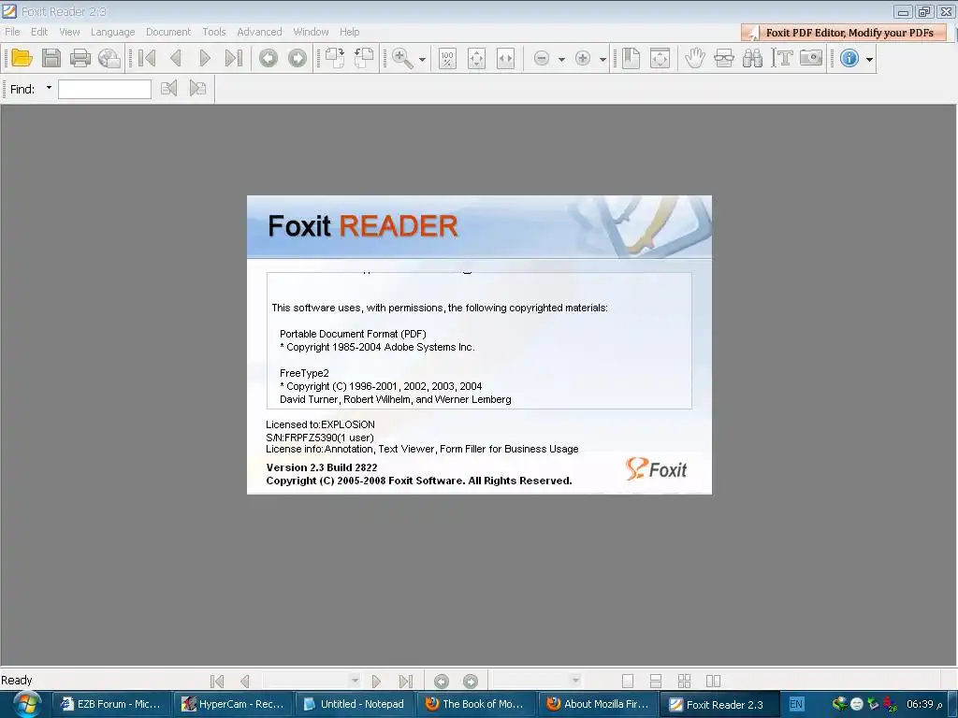This screenshot has height=718, width=958.
Task: Click the status bar previous page arrow
Action: point(245,681)
